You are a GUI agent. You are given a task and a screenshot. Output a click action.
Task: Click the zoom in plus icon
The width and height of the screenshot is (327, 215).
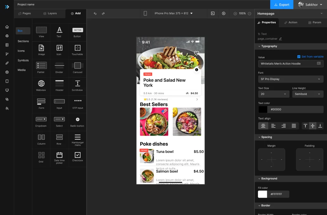(x=235, y=14)
